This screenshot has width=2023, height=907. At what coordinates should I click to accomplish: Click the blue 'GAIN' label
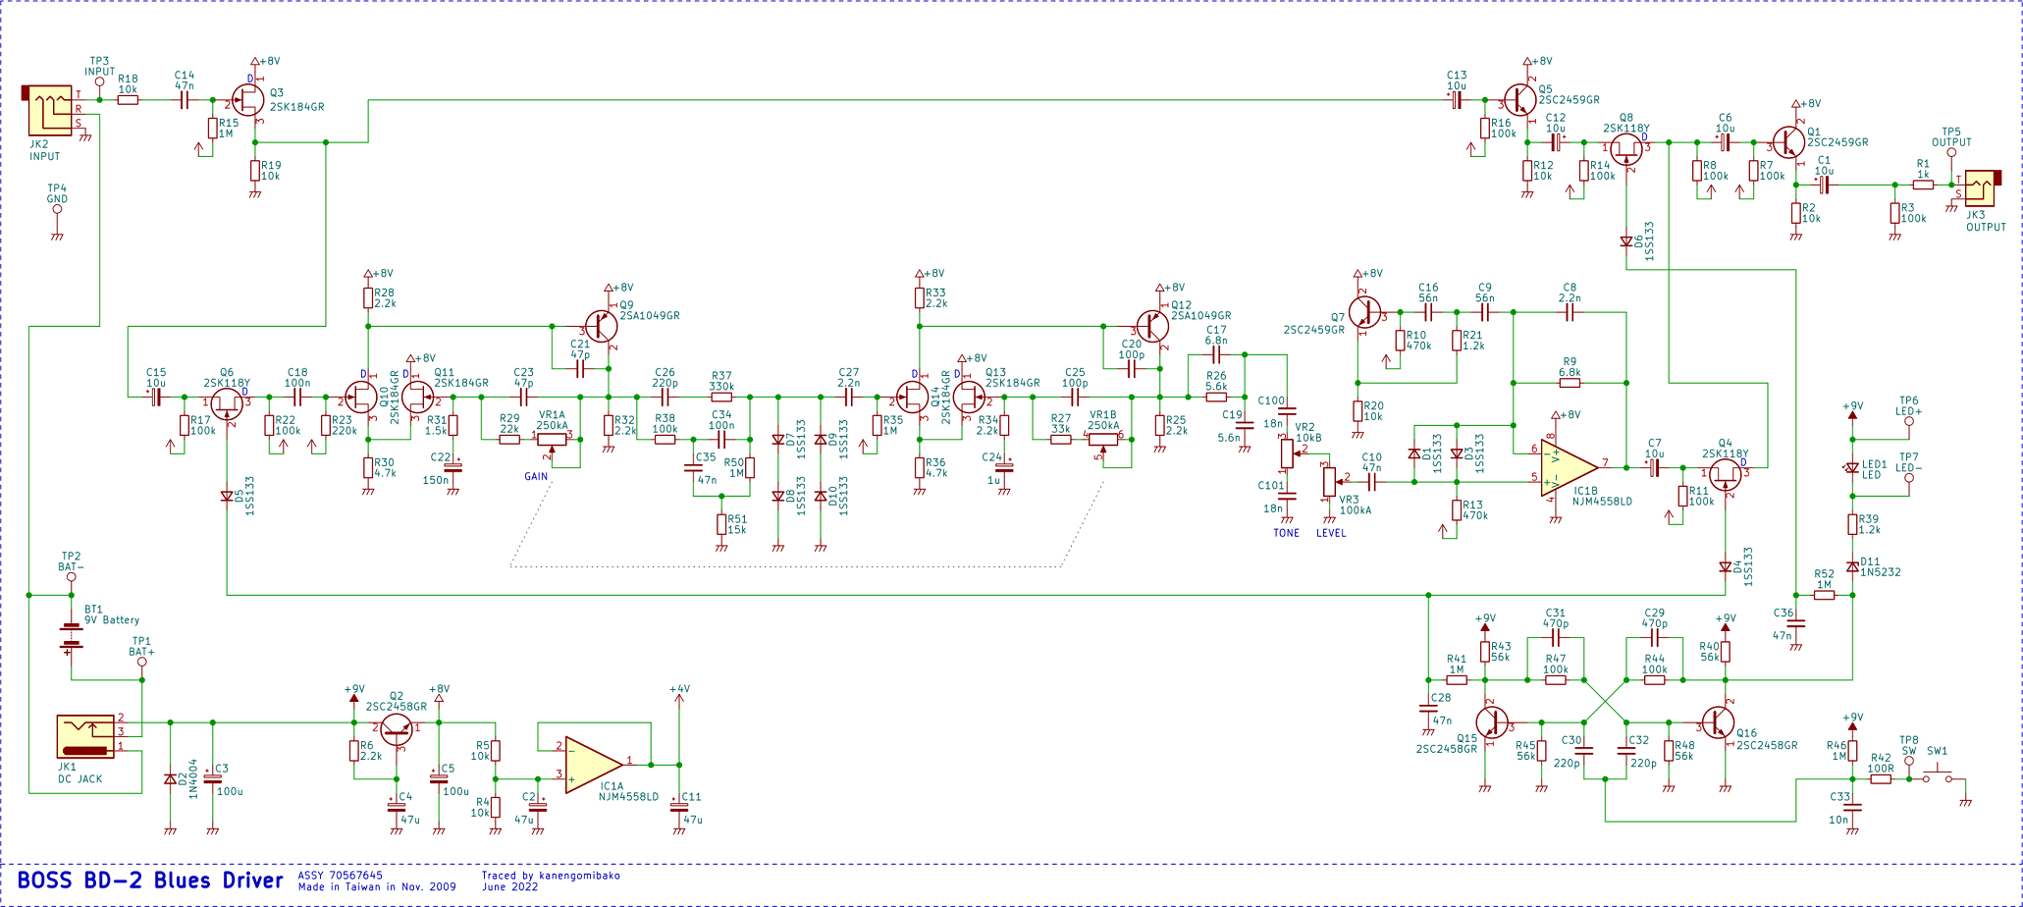click(x=536, y=477)
